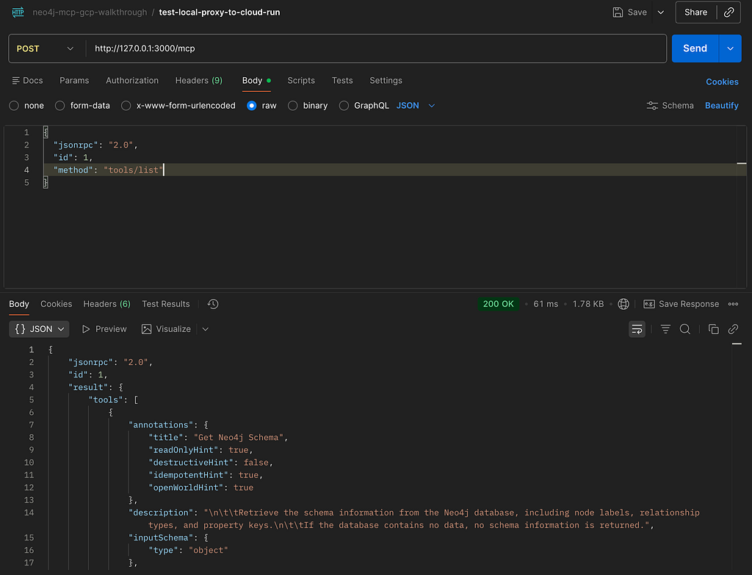The image size is (752, 575).
Task: Click the Save disk icon
Action: (x=618, y=12)
